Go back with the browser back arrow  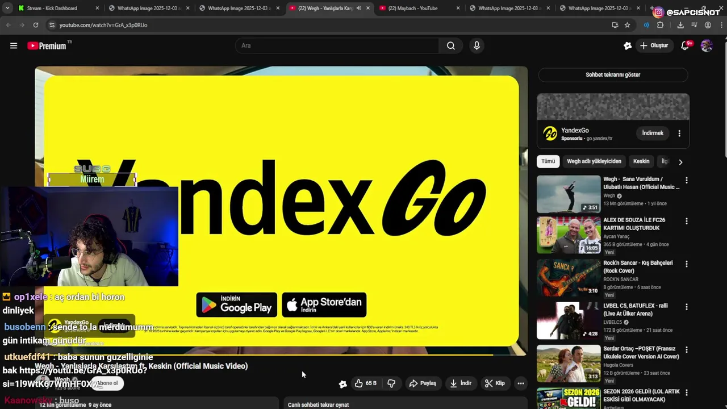pos(9,25)
